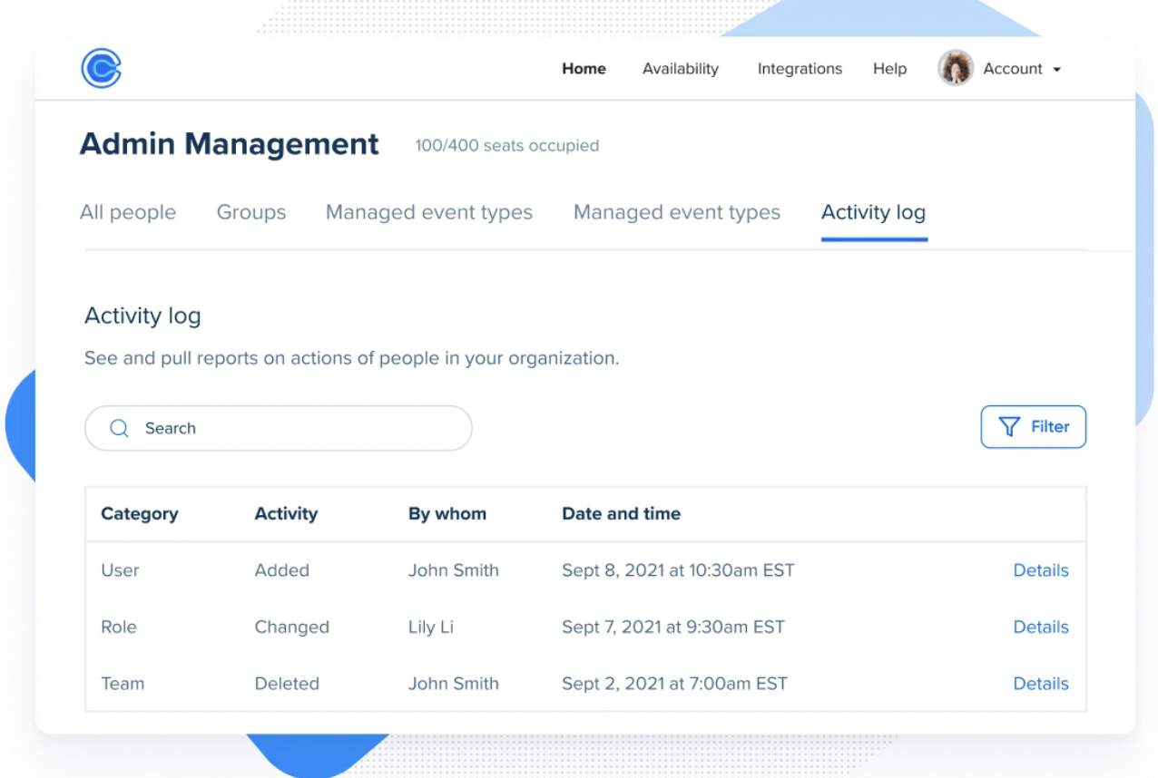Click the magnifying glass search icon
This screenshot has width=1158, height=778.
[x=119, y=428]
